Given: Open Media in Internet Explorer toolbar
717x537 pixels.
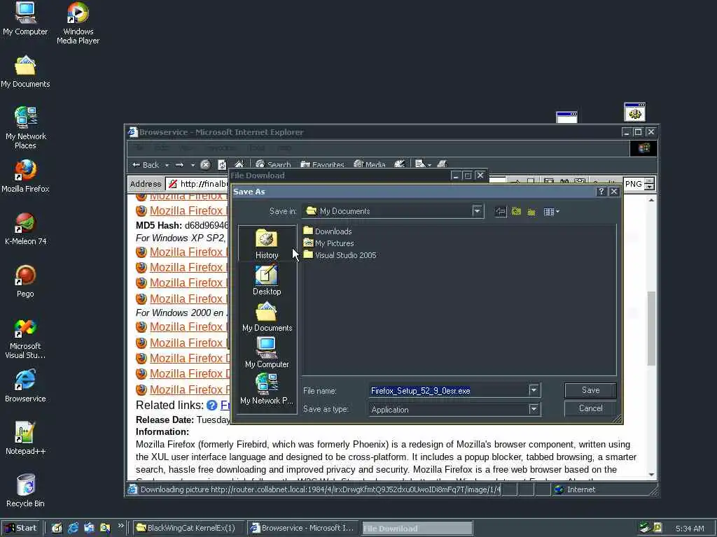Looking at the screenshot, I should (370, 164).
